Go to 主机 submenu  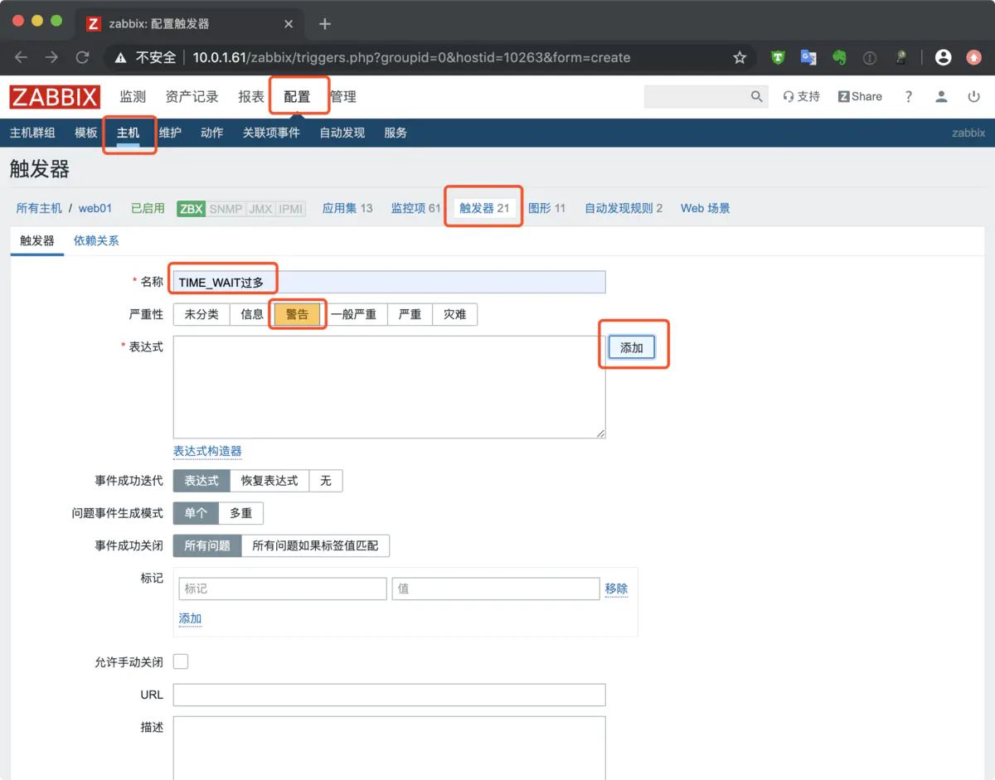click(x=128, y=133)
